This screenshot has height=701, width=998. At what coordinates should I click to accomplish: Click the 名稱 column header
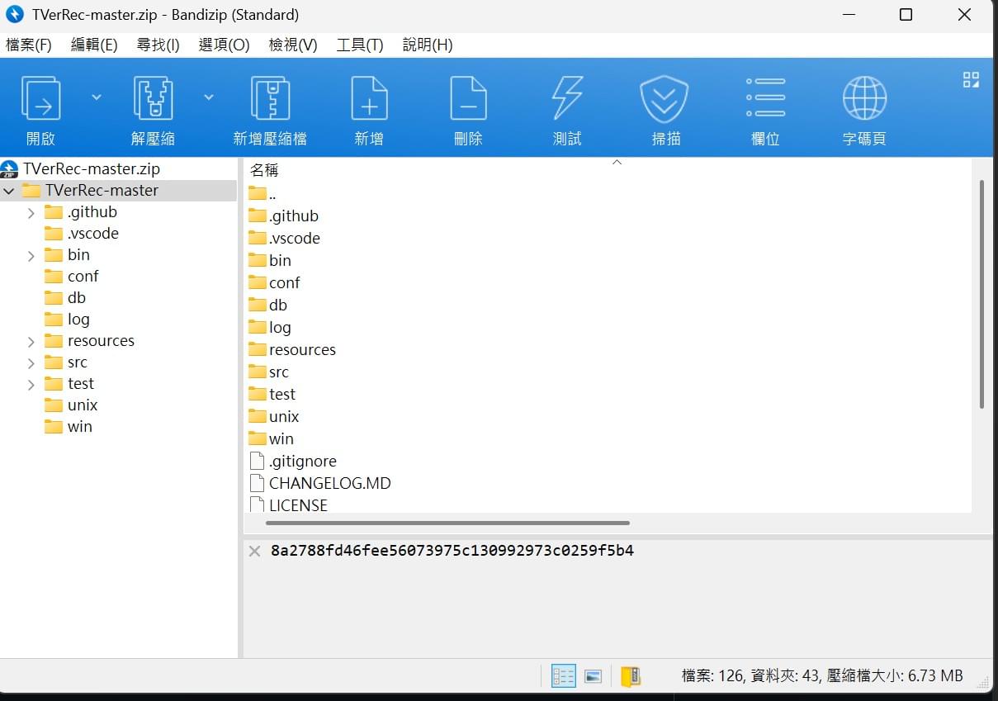coord(265,170)
